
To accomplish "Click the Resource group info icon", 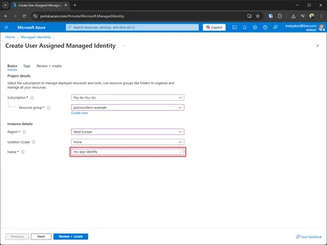I will pyautogui.click(x=48, y=108).
